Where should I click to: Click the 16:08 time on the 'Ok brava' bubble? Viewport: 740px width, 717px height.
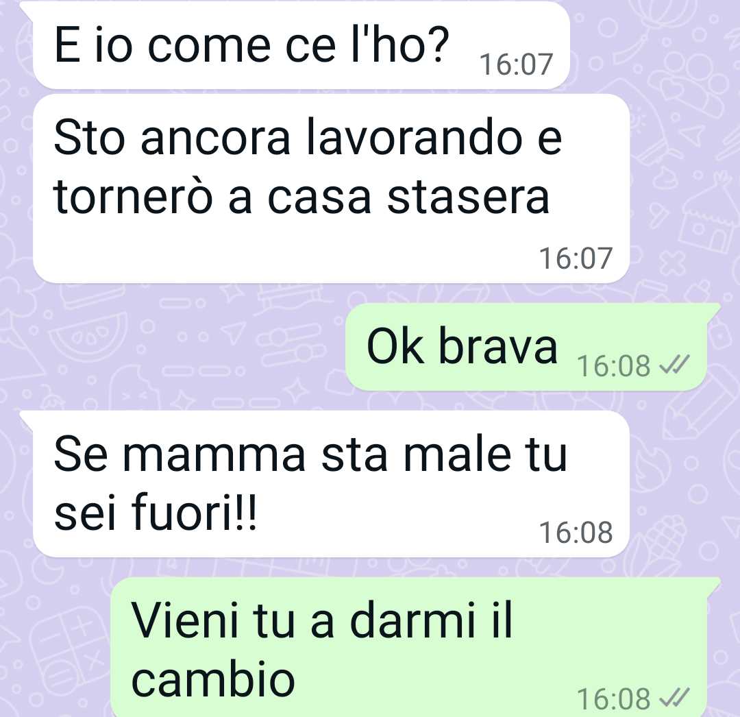[613, 365]
